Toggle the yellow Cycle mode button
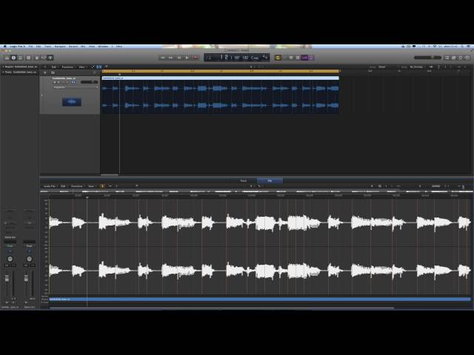 coord(278,58)
